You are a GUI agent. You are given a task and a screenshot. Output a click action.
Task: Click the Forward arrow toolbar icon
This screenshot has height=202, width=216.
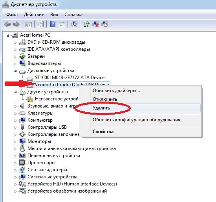(16, 24)
